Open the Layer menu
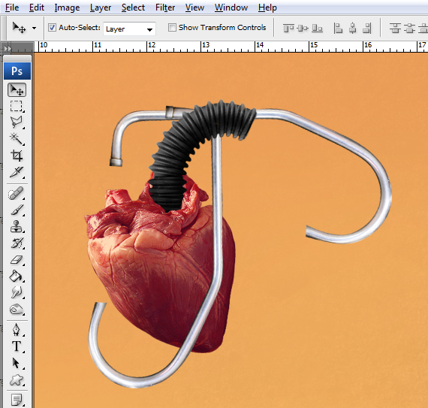 tap(101, 8)
